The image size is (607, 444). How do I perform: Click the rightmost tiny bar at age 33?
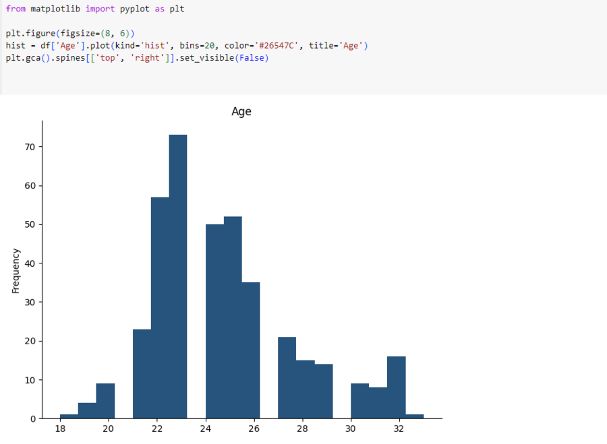click(x=415, y=416)
